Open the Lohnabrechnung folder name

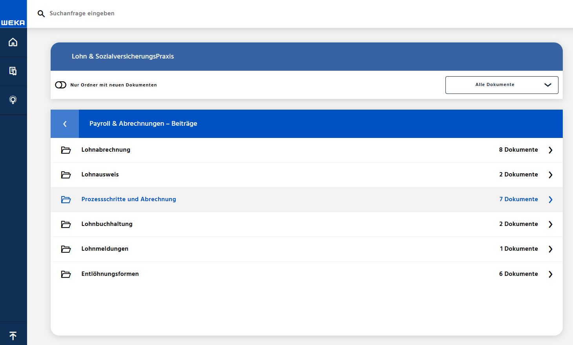106,150
